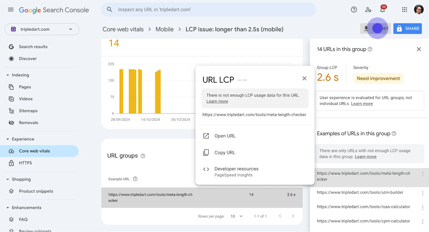Open the tripledart.com property dropdown
The image size is (429, 232).
pos(42,29)
